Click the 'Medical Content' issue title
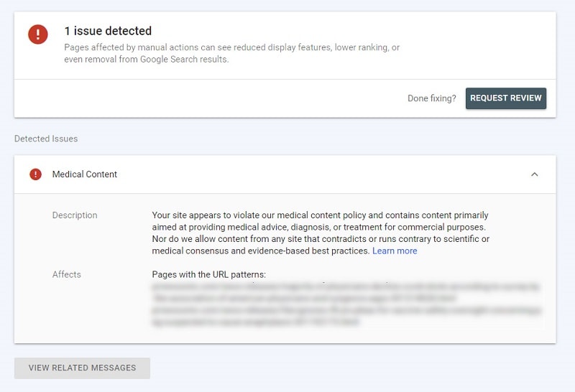Viewport: 575px width, 392px height. click(x=85, y=174)
